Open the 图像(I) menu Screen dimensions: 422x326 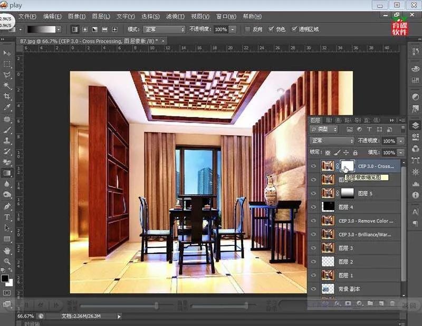pyautogui.click(x=77, y=16)
